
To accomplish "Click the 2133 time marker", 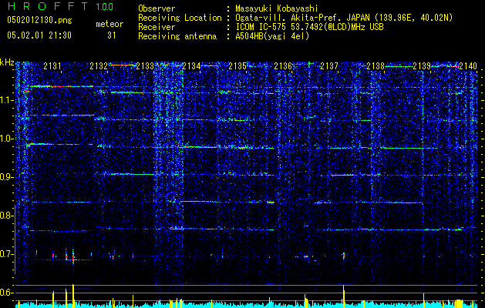I will tap(145, 65).
